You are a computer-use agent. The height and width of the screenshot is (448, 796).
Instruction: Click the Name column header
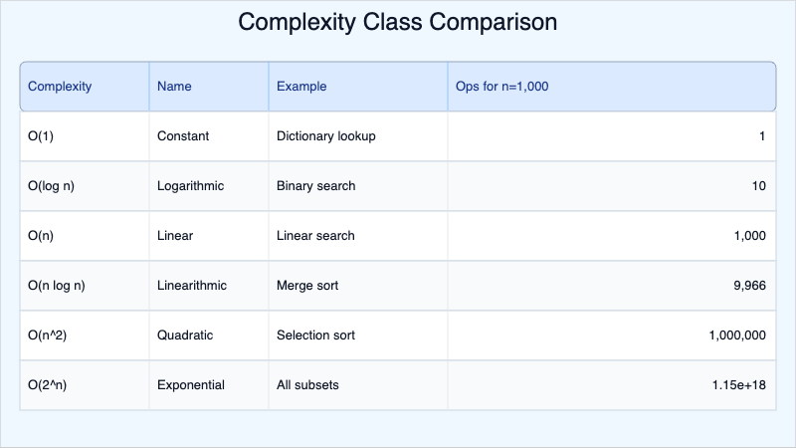coord(174,87)
